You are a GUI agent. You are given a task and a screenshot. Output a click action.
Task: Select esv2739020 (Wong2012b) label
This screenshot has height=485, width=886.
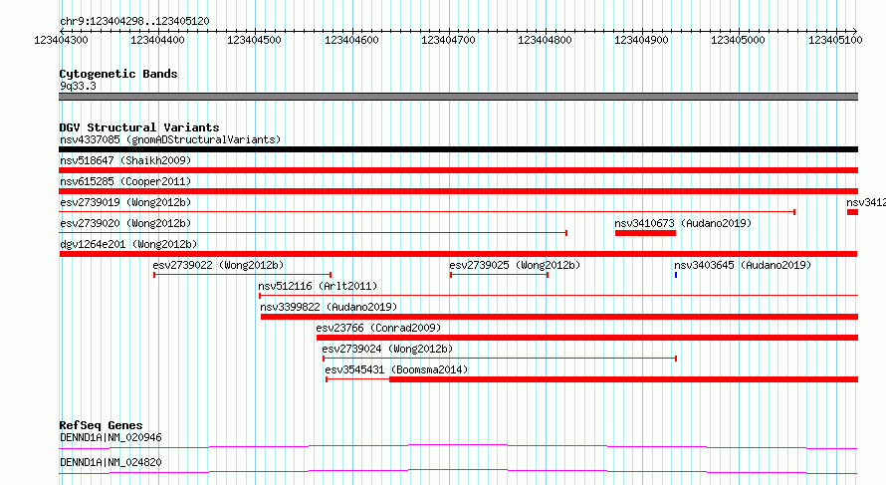point(125,223)
